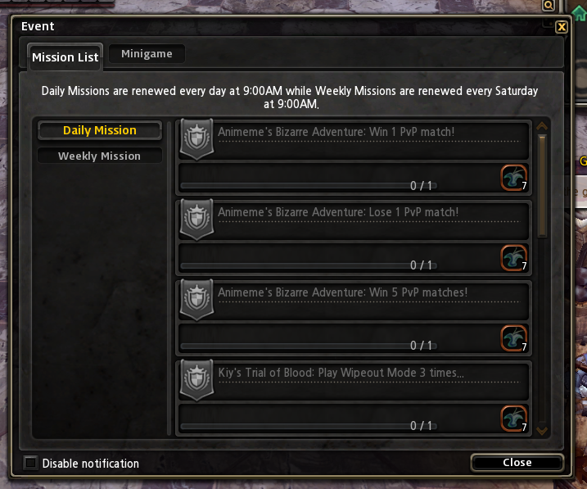The height and width of the screenshot is (489, 587).
Task: Select the Weekly Mission category
Action: pyautogui.click(x=100, y=156)
